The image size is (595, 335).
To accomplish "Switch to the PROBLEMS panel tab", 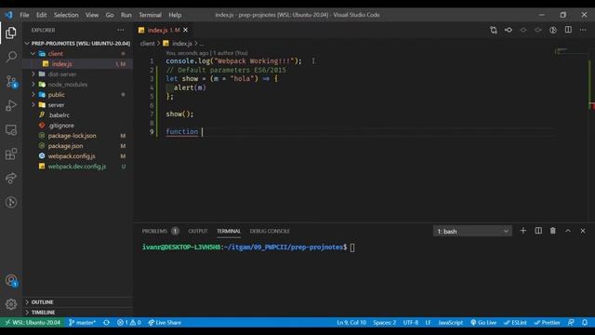I will (160, 231).
